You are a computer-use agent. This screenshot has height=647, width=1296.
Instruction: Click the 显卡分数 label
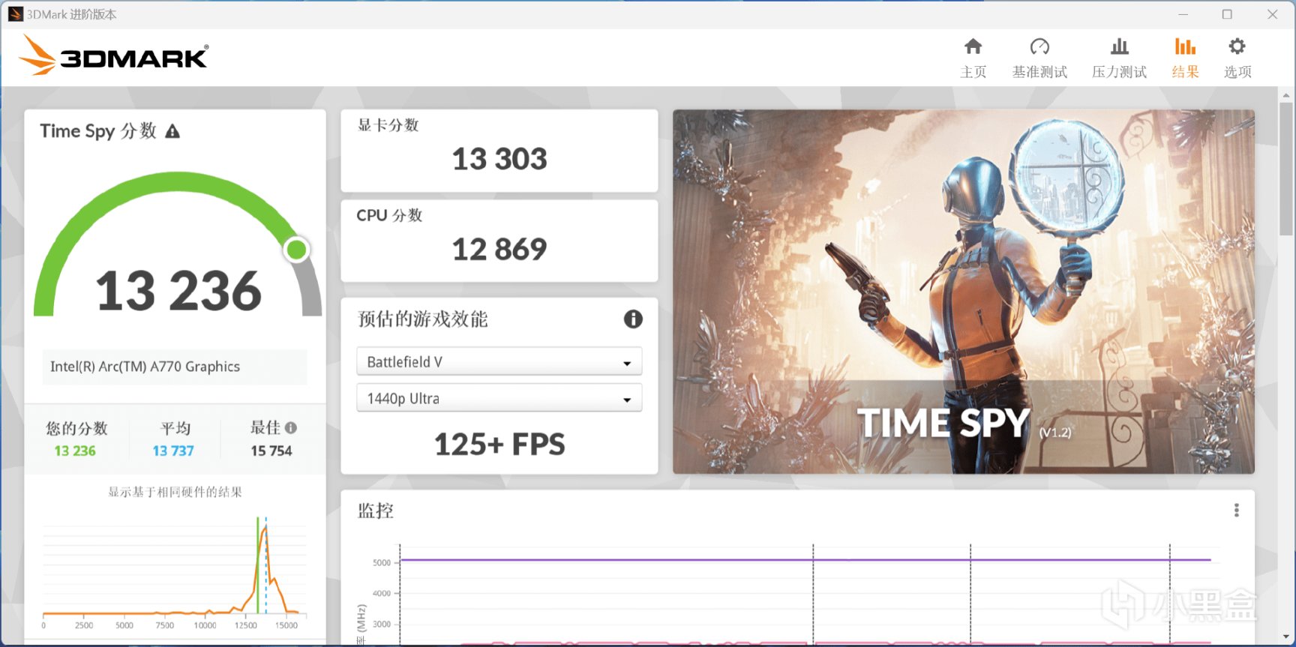click(x=388, y=125)
